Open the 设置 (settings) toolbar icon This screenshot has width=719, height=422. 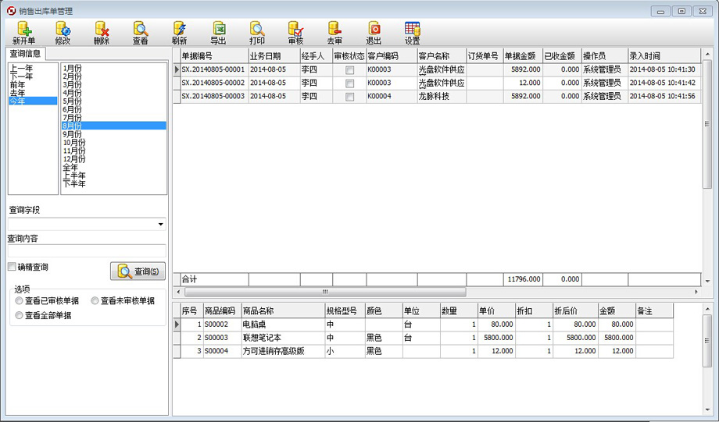(x=412, y=33)
